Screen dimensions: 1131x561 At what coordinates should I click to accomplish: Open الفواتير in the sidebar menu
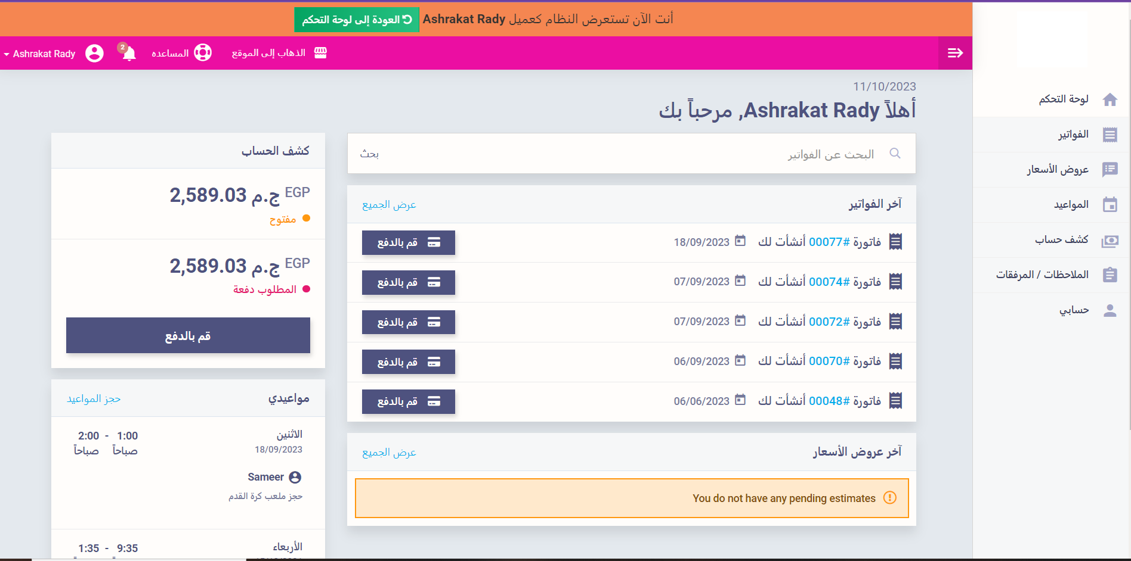tap(1073, 135)
